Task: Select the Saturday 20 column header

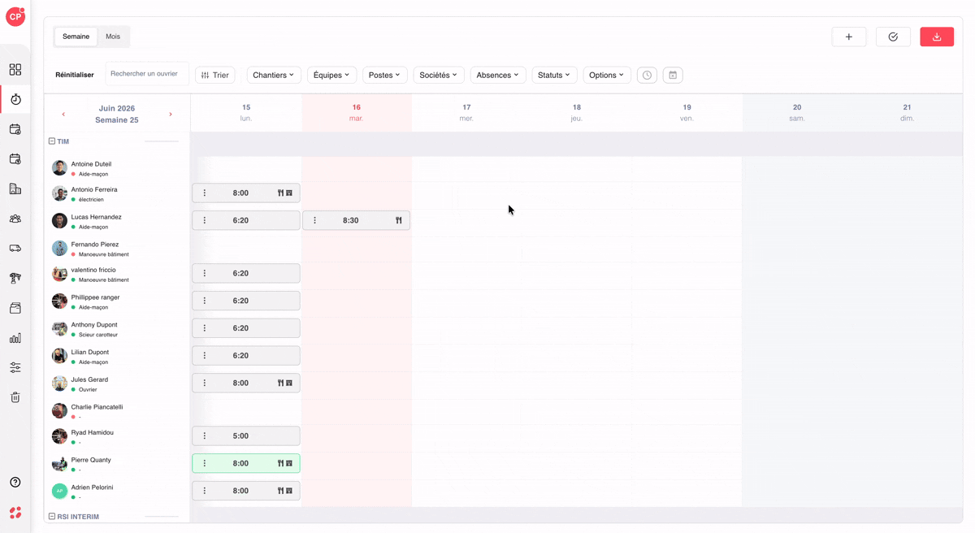Action: [797, 113]
